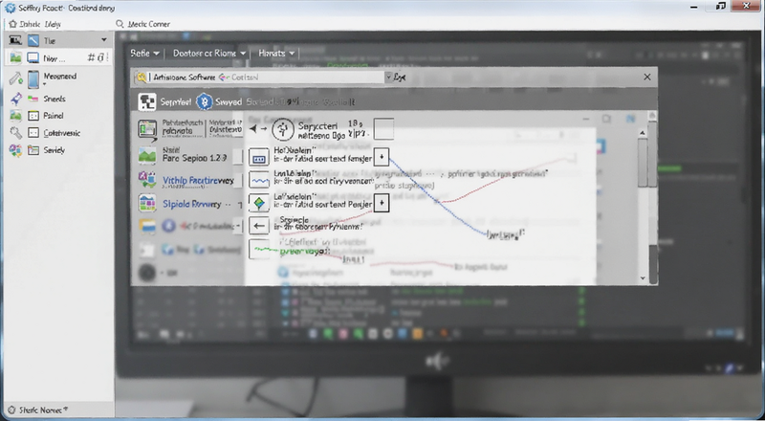
Task: Click the round running-person icon
Action: pos(282,129)
